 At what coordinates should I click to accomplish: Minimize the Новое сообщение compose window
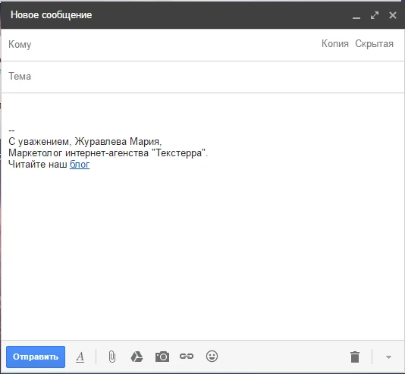tap(356, 15)
